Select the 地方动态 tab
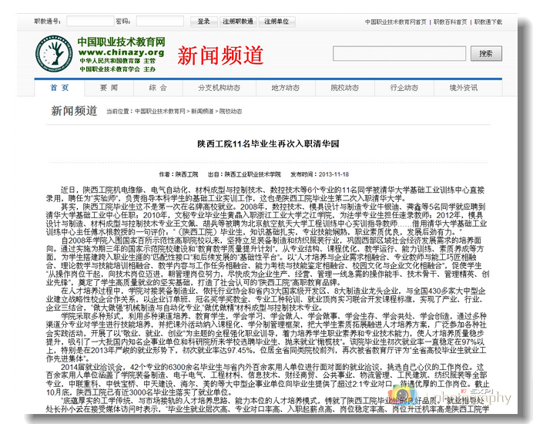 285,88
